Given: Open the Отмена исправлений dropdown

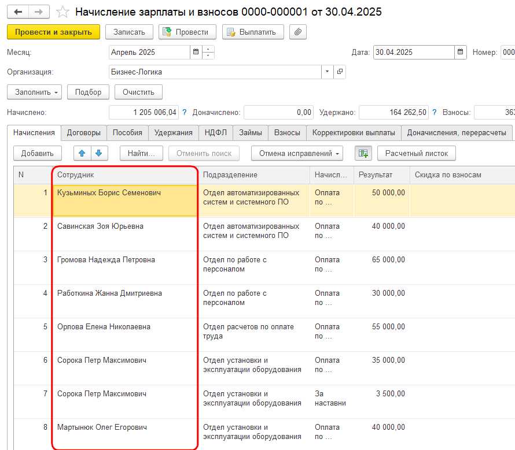Looking at the screenshot, I should (297, 153).
